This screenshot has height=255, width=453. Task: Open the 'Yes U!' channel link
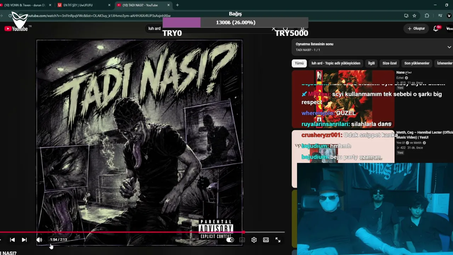pyautogui.click(x=401, y=143)
